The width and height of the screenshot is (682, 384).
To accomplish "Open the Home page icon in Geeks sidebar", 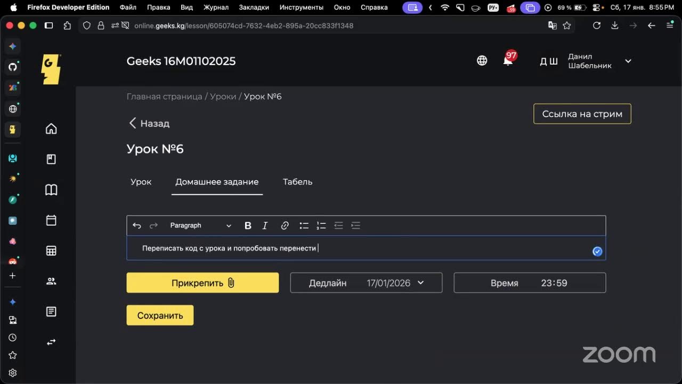I will (51, 129).
